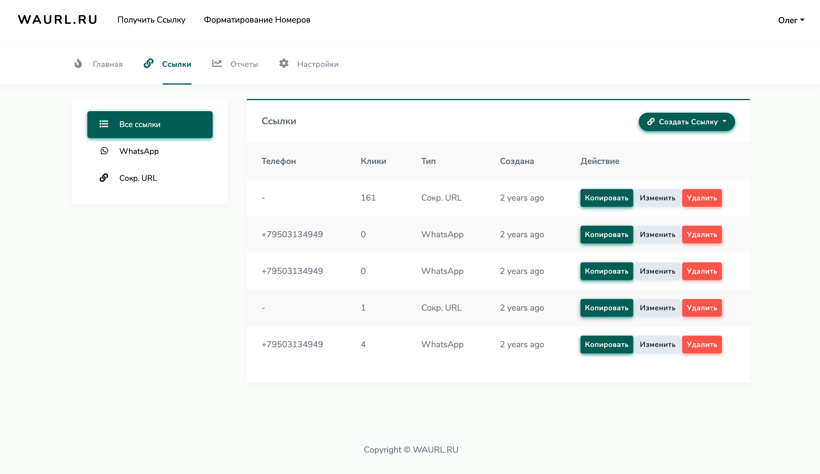
Task: Click link icon inside Создать Ссылку button
Action: point(651,122)
